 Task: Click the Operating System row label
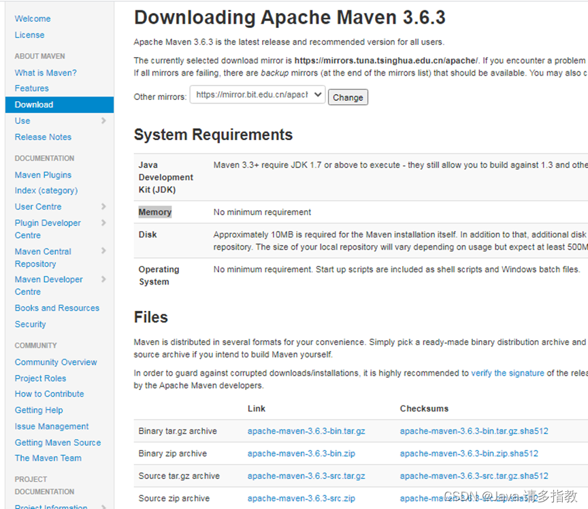159,276
